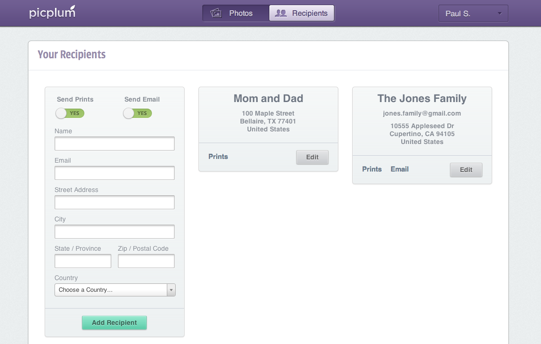Click the Mom and Dad card title
The width and height of the screenshot is (541, 344).
(x=268, y=98)
